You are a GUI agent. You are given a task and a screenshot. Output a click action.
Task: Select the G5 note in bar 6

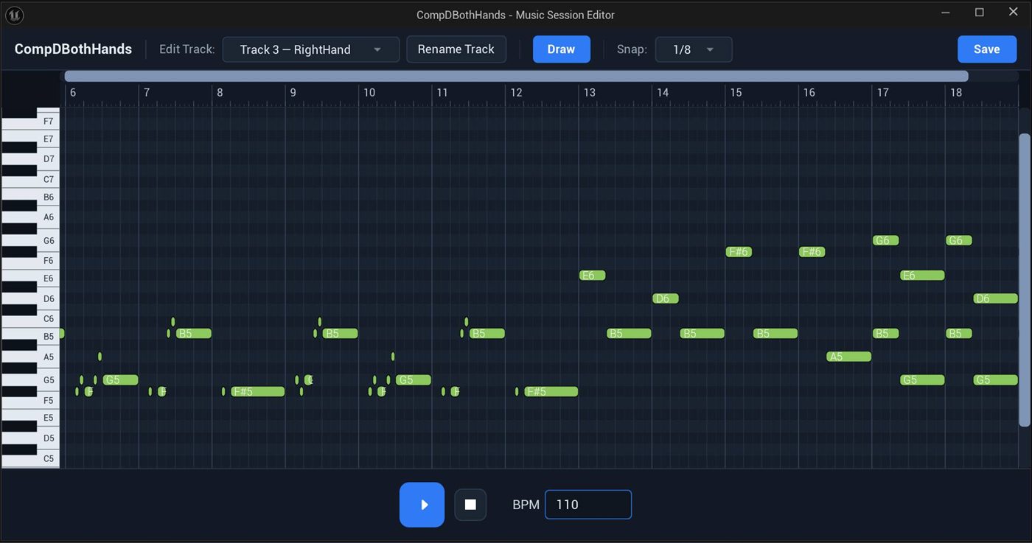[x=121, y=380]
